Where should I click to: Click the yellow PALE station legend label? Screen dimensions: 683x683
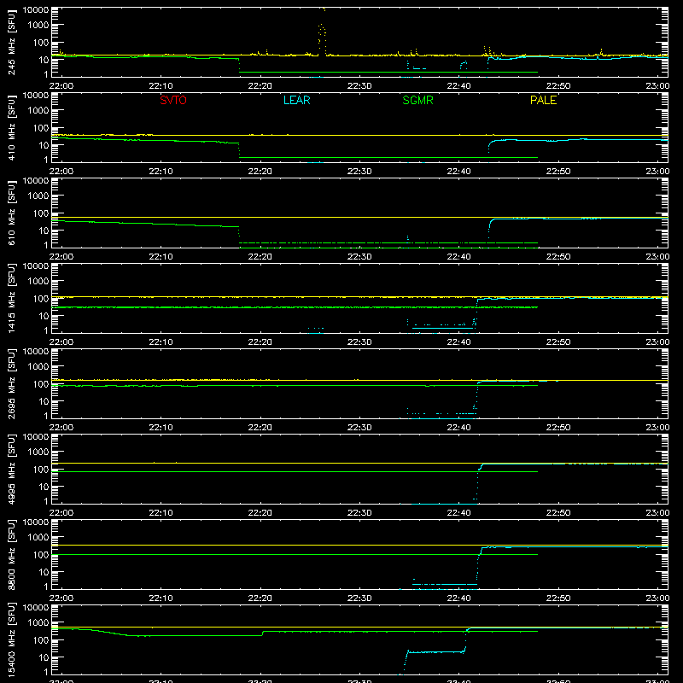(x=543, y=100)
